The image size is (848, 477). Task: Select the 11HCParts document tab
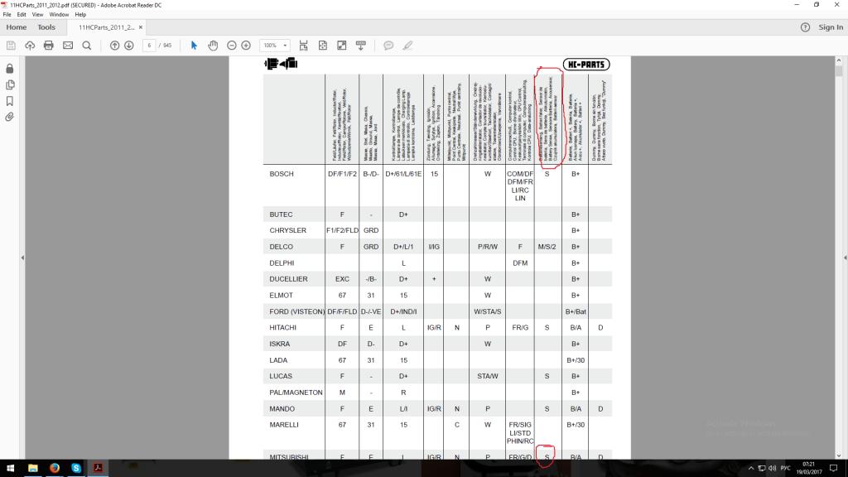click(107, 27)
